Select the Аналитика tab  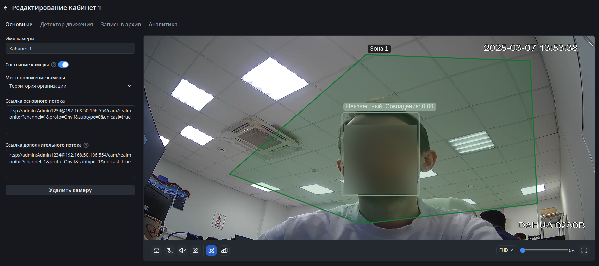pos(163,24)
